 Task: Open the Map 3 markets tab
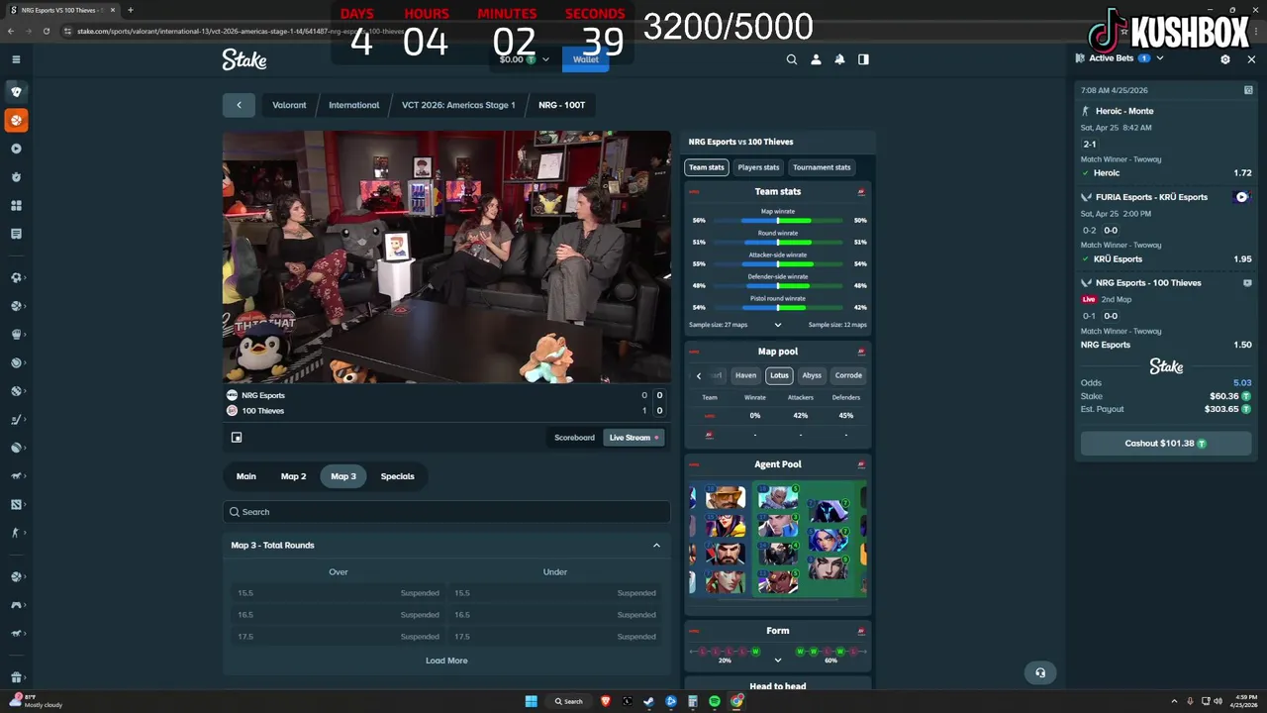click(x=343, y=476)
